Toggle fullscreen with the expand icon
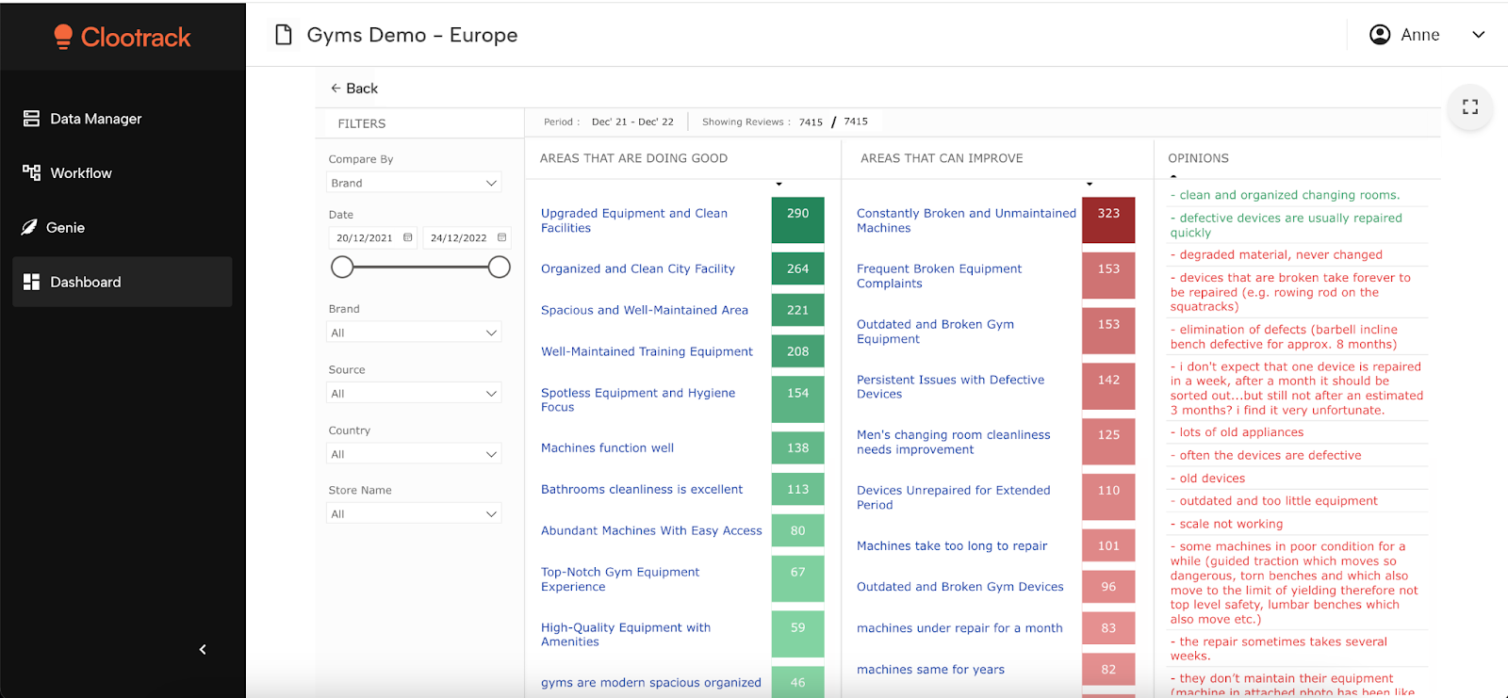The image size is (1508, 698). [x=1470, y=106]
